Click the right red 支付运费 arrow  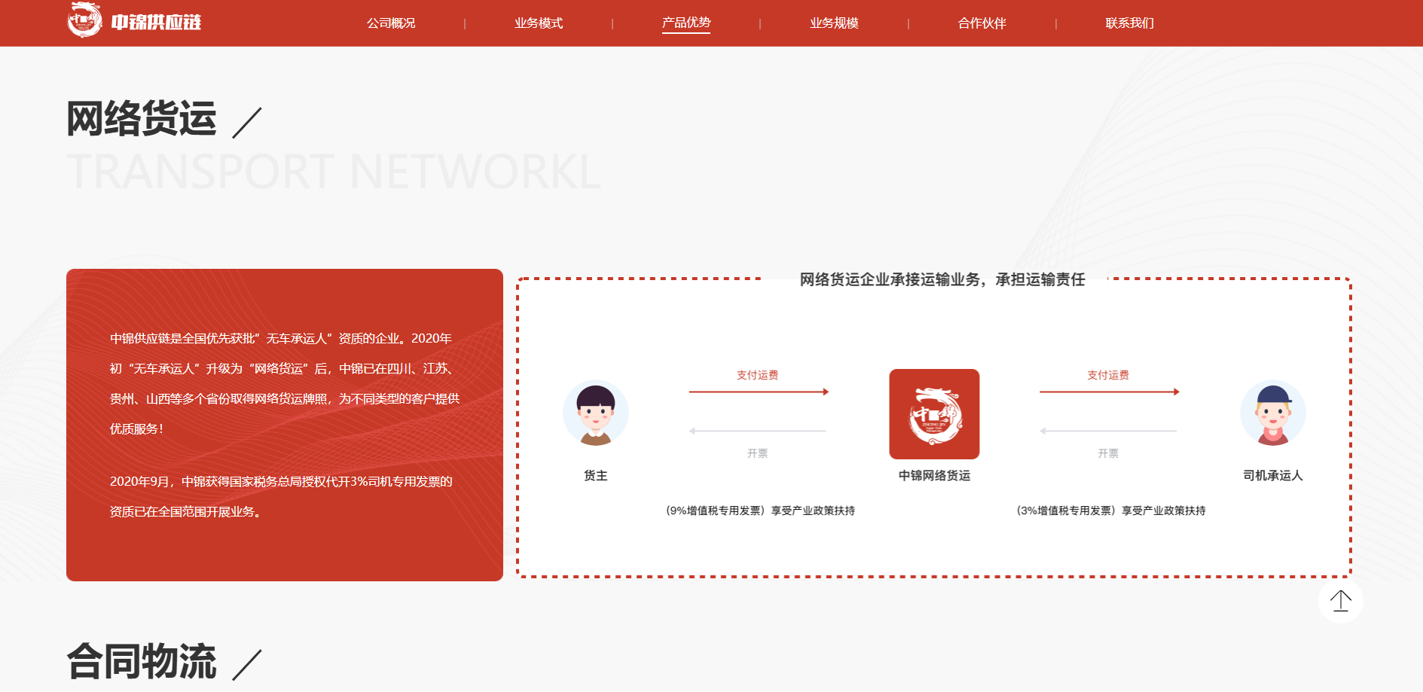pyautogui.click(x=1108, y=392)
